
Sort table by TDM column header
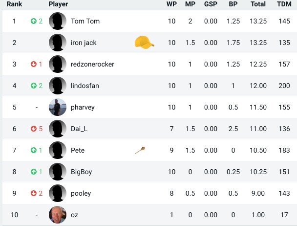284,4
